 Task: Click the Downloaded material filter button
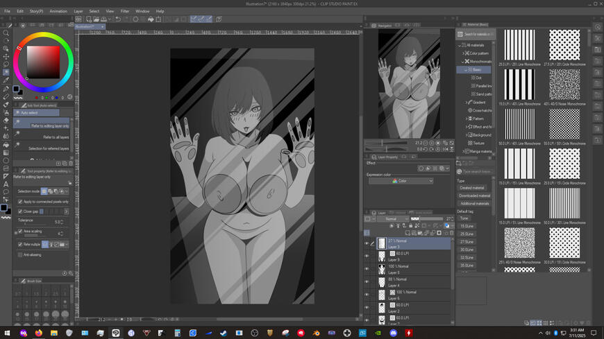473,195
